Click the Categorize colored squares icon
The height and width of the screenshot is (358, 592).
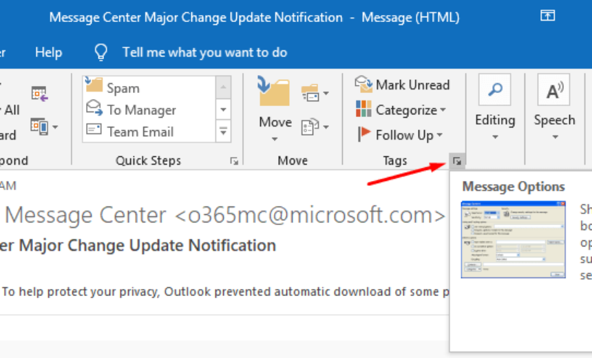pyautogui.click(x=363, y=109)
